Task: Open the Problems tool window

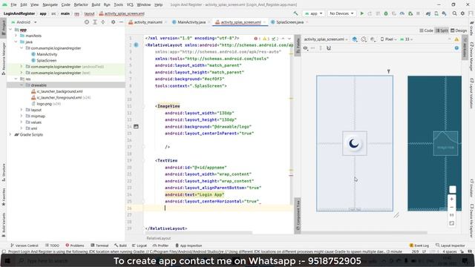Action: 75,245
